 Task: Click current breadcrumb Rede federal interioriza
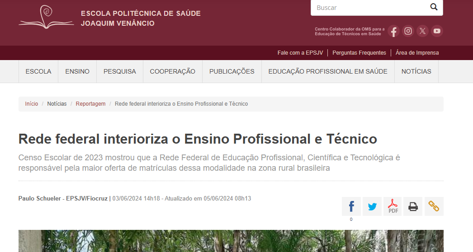pos(181,104)
